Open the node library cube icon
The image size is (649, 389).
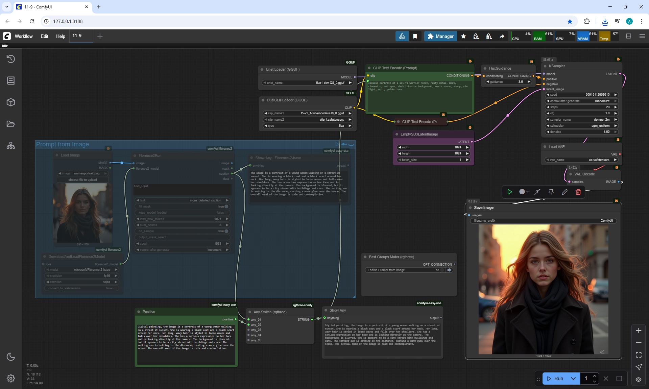click(x=11, y=102)
